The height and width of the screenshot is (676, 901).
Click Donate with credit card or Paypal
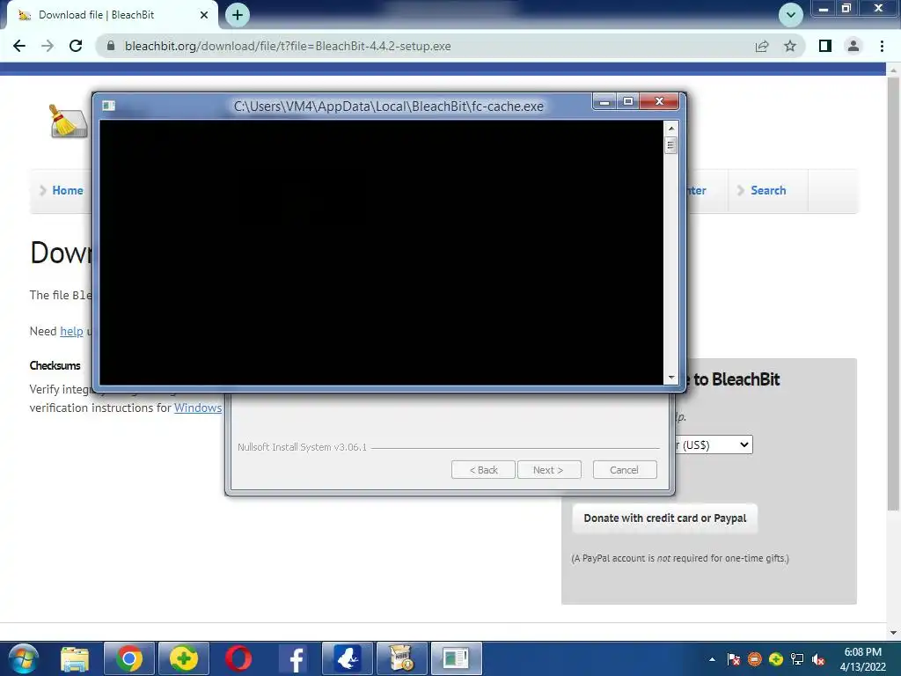(x=665, y=518)
